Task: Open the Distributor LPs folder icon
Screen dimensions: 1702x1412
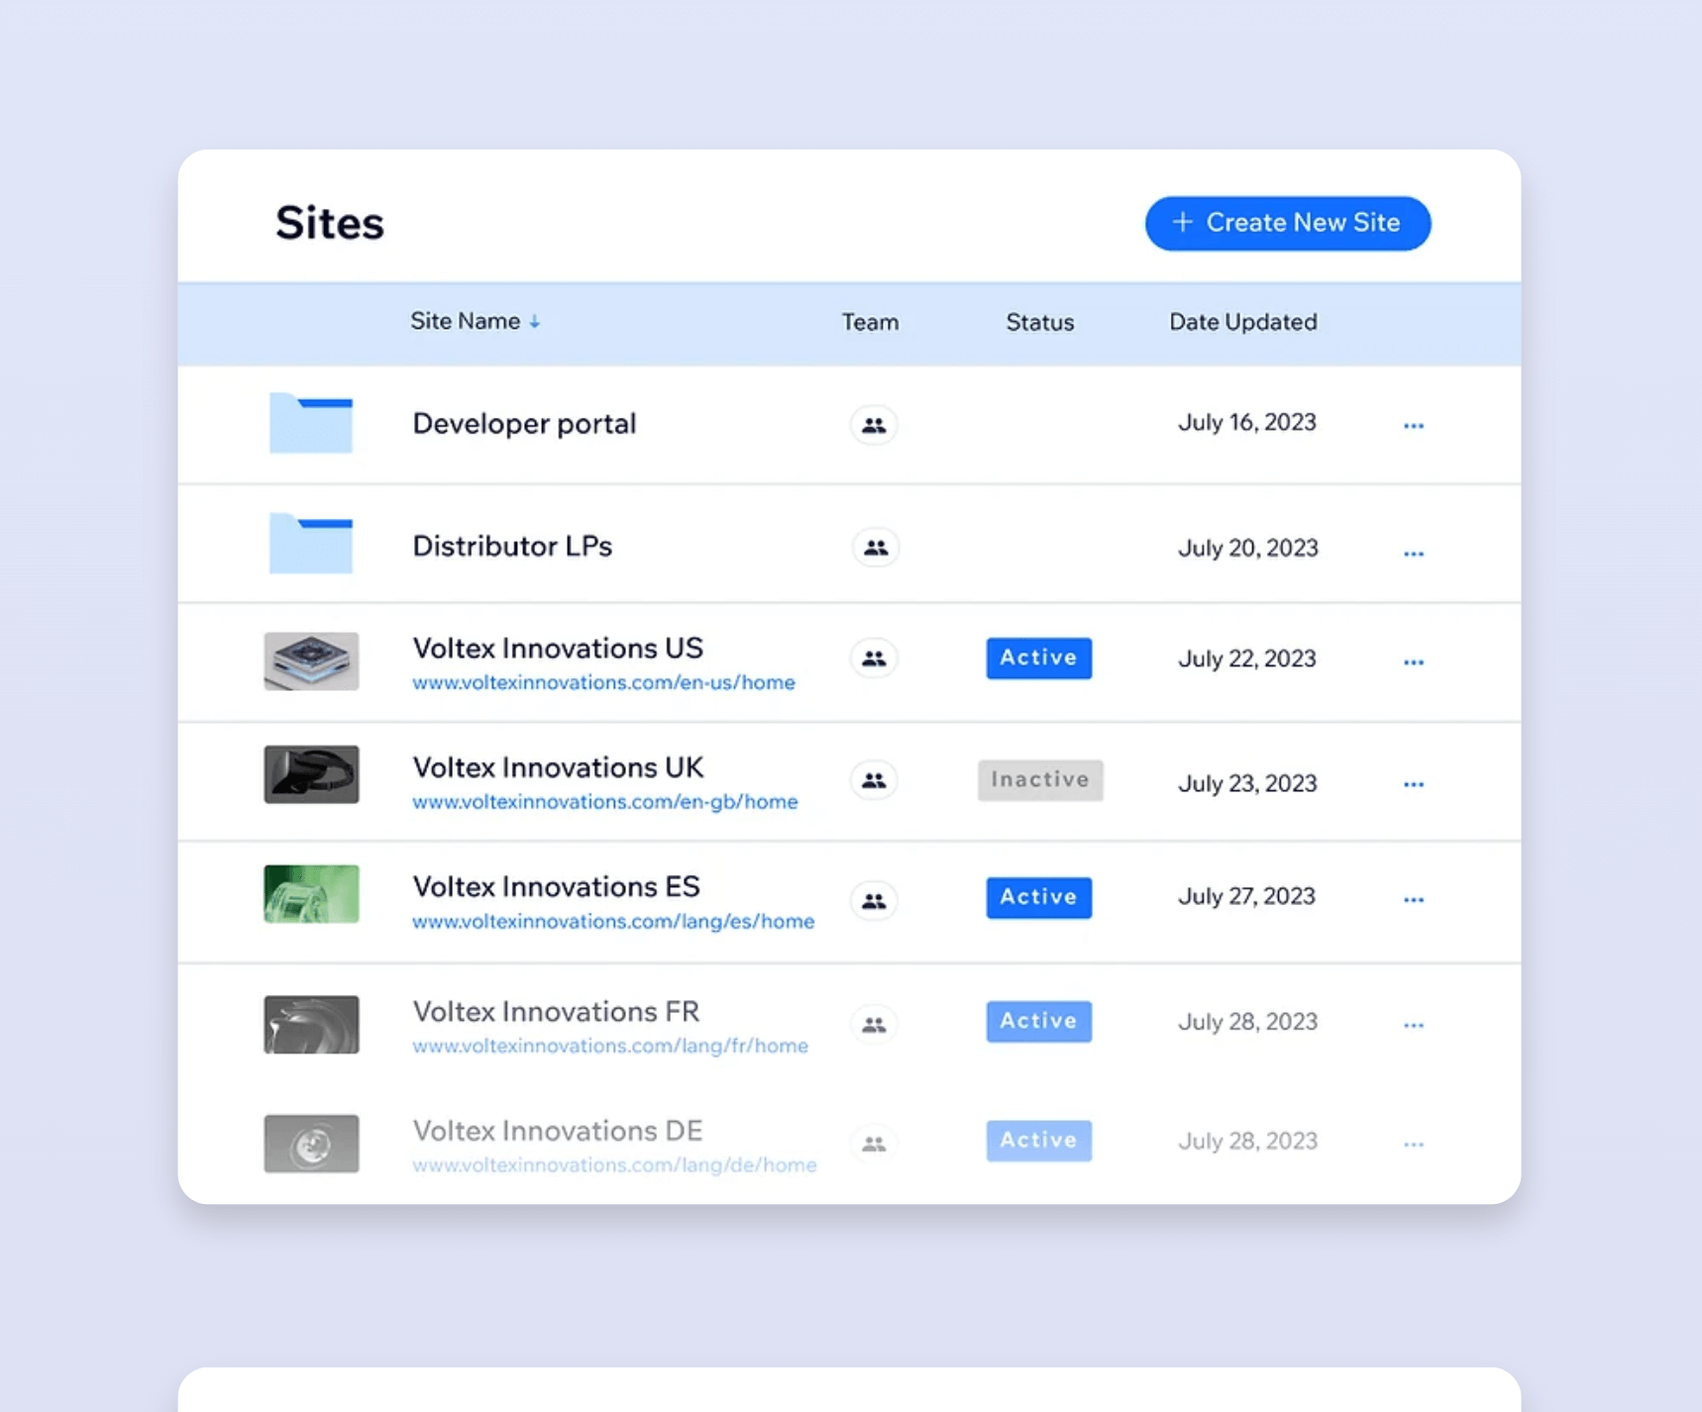Action: [x=311, y=544]
